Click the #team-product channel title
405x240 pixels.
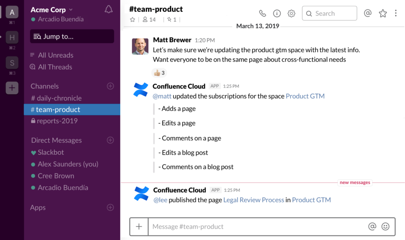tap(156, 9)
